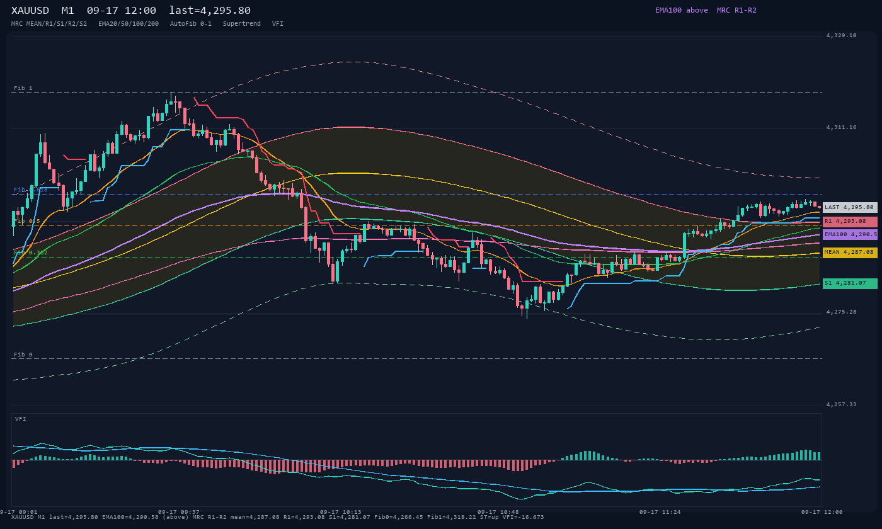The width and height of the screenshot is (882, 529).
Task: Select the AutoFib 0-1 legend entry
Action: coord(191,24)
